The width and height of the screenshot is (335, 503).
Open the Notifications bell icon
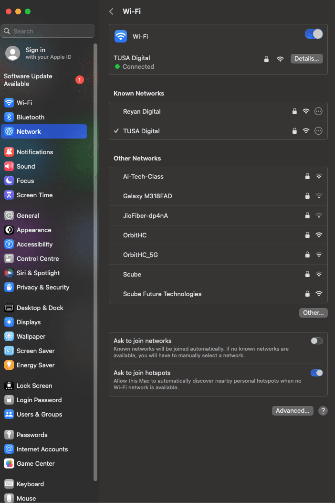pyautogui.click(x=9, y=152)
